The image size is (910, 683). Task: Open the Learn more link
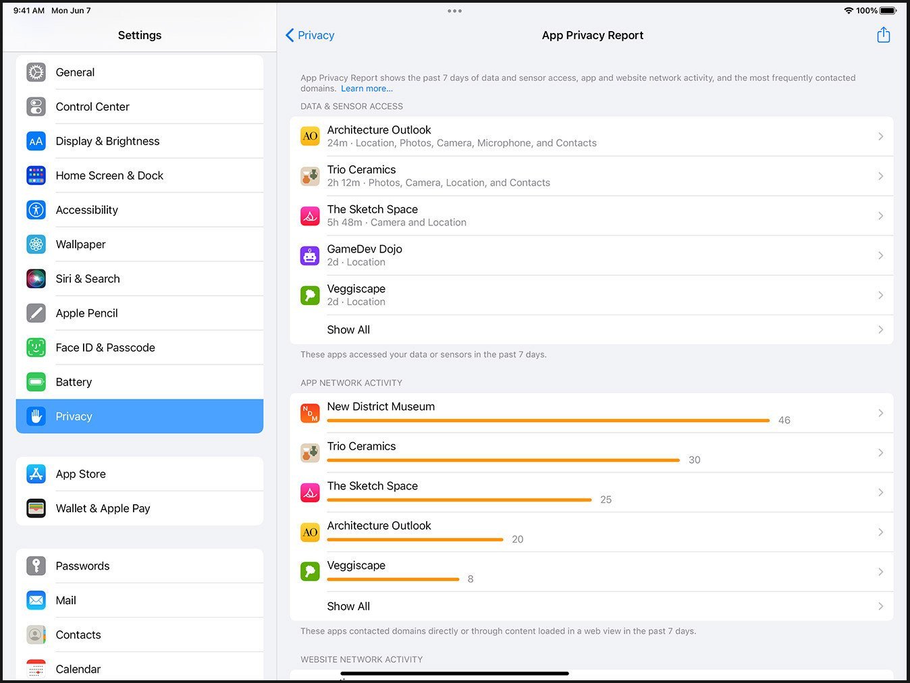tap(367, 88)
